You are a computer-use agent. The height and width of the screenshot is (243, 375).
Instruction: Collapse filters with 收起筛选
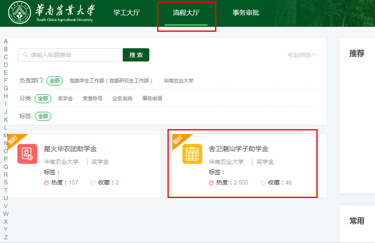(x=302, y=55)
